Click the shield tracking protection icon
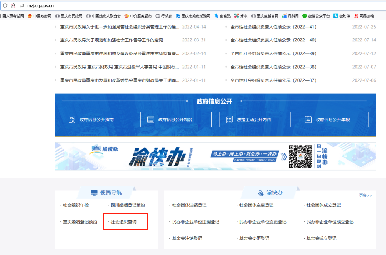This screenshot has width=386, height=255. pos(5,6)
